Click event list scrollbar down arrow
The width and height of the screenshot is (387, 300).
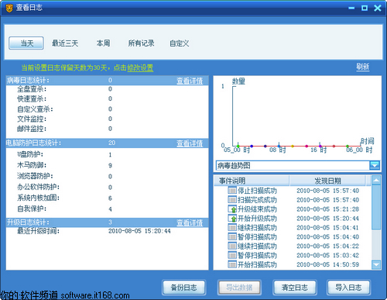click(376, 264)
